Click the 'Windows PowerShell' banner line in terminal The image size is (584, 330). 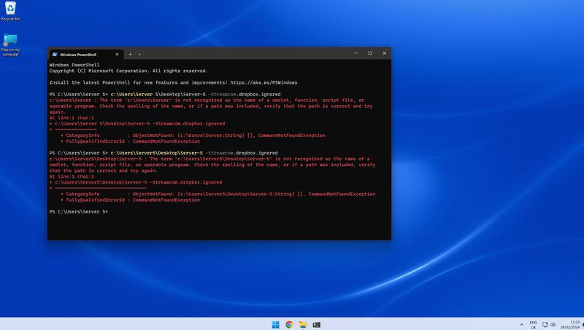[74, 65]
